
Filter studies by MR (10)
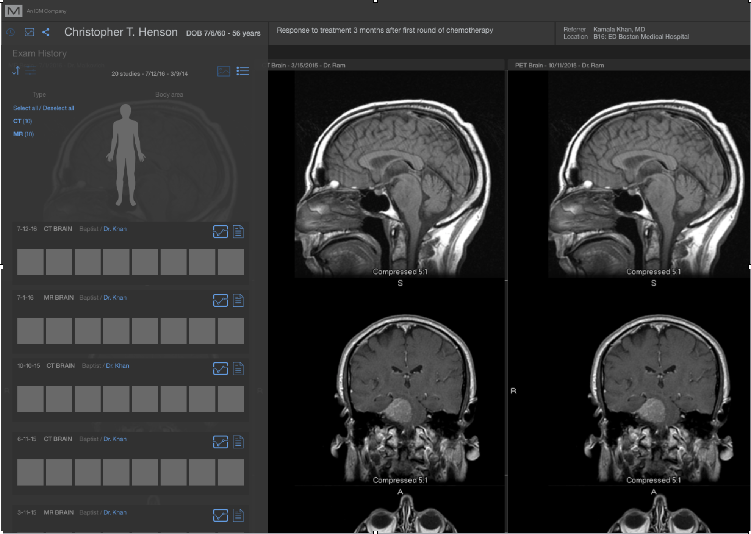(23, 134)
